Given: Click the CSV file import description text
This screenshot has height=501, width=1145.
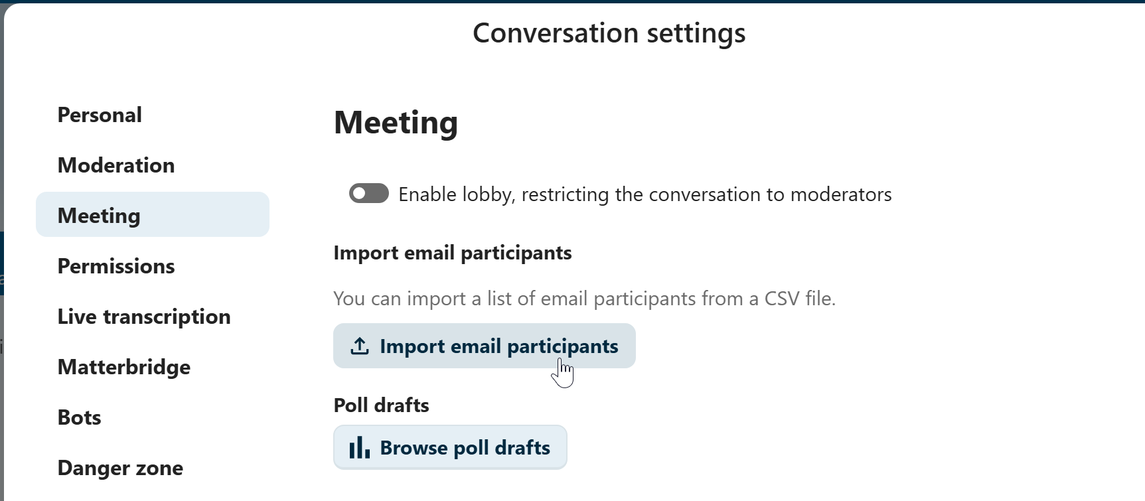Looking at the screenshot, I should pos(584,299).
